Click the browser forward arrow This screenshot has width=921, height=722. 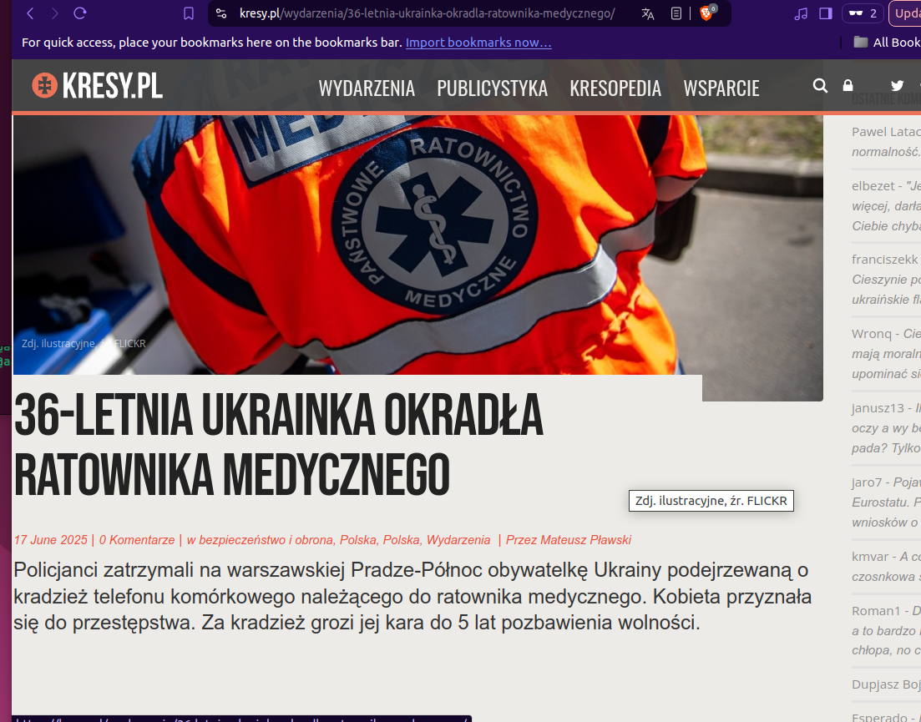(x=55, y=13)
